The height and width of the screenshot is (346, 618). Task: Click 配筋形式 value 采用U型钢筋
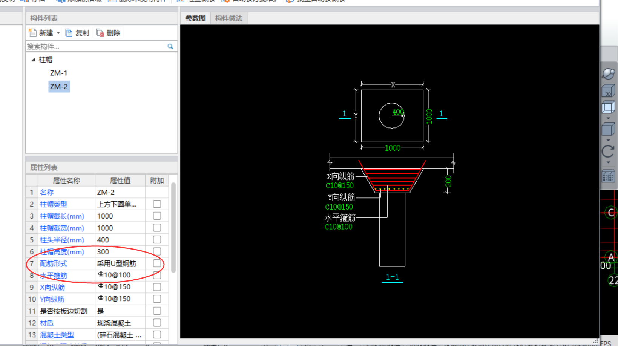120,263
